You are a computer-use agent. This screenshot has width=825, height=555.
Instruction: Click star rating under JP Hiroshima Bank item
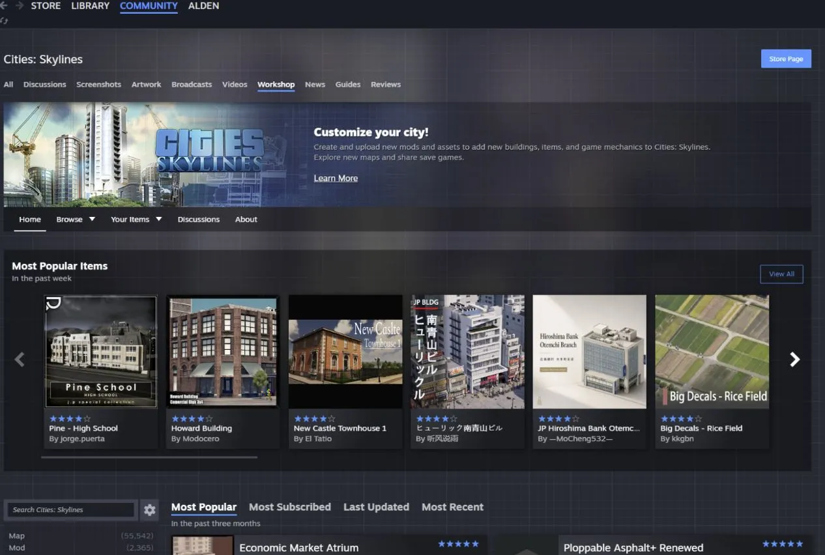click(x=559, y=418)
